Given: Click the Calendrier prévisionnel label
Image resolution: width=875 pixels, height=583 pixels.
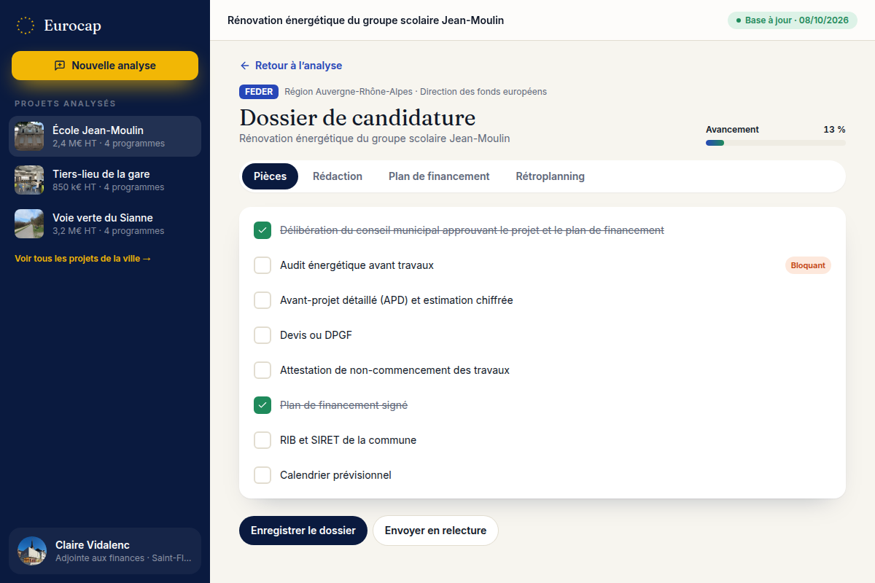Looking at the screenshot, I should (335, 475).
